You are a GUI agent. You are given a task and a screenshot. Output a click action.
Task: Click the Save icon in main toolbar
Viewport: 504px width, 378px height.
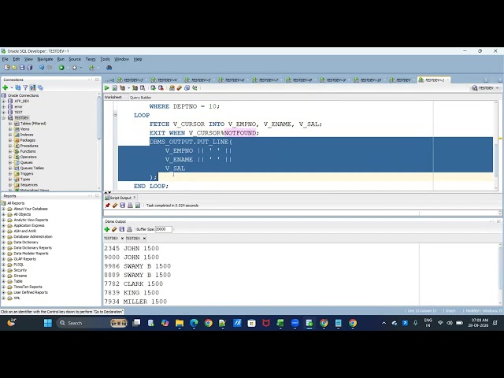coord(22,68)
